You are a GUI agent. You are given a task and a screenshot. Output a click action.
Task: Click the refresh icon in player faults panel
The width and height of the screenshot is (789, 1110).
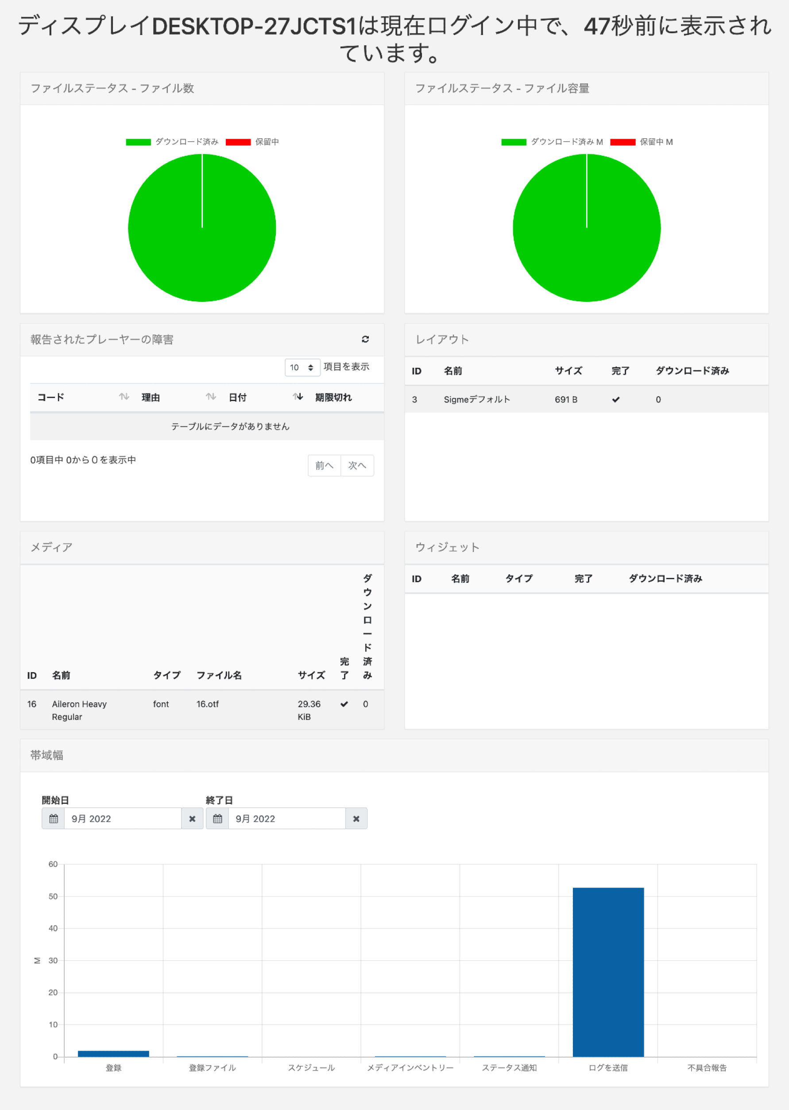(365, 339)
